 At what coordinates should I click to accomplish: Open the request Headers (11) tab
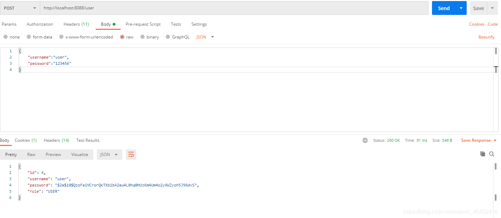click(x=76, y=24)
